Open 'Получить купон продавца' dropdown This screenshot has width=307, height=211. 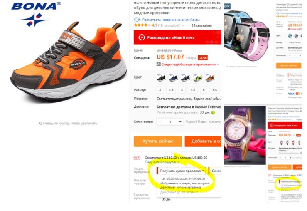[182, 171]
